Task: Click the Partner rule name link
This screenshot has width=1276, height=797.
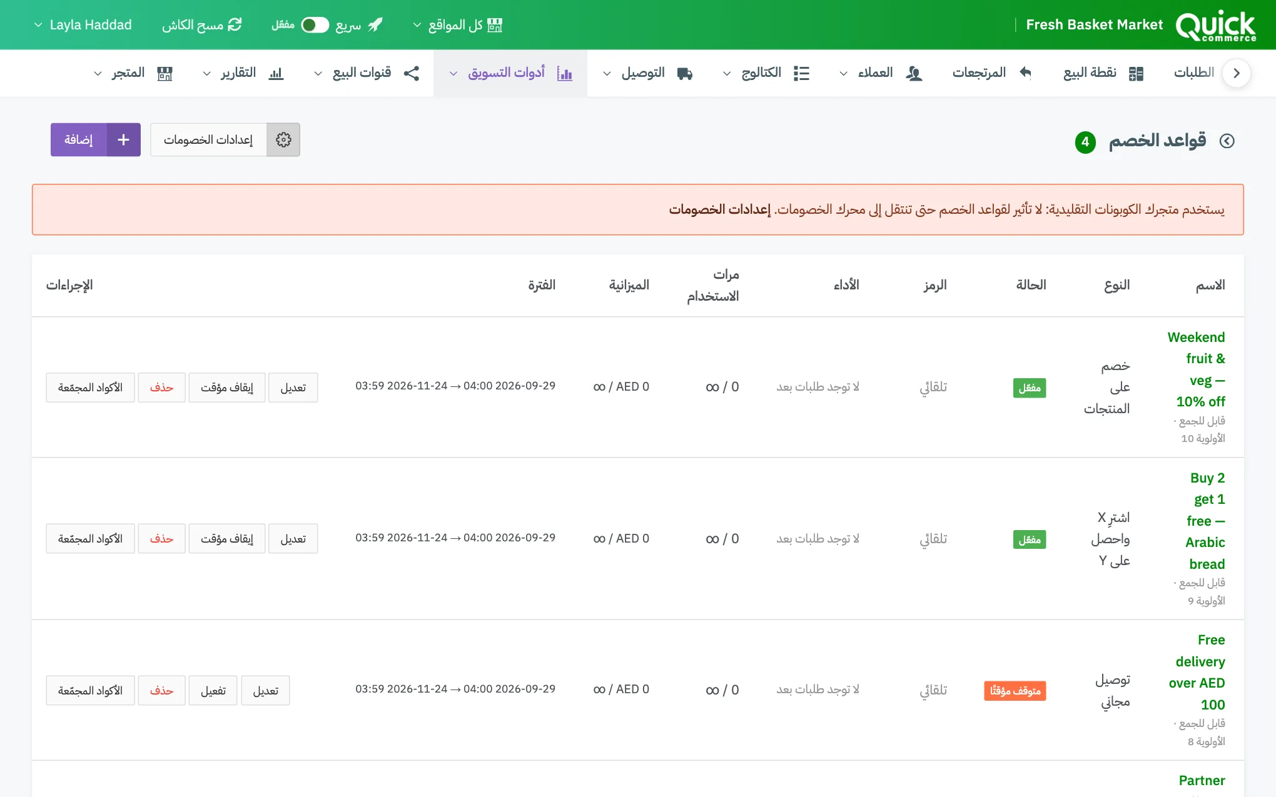Action: coord(1202,780)
